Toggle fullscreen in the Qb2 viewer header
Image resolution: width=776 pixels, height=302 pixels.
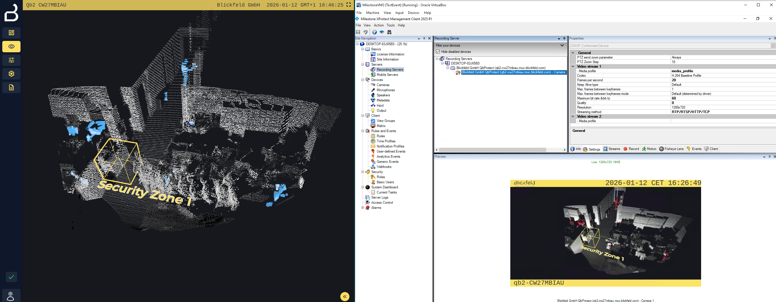point(349,5)
